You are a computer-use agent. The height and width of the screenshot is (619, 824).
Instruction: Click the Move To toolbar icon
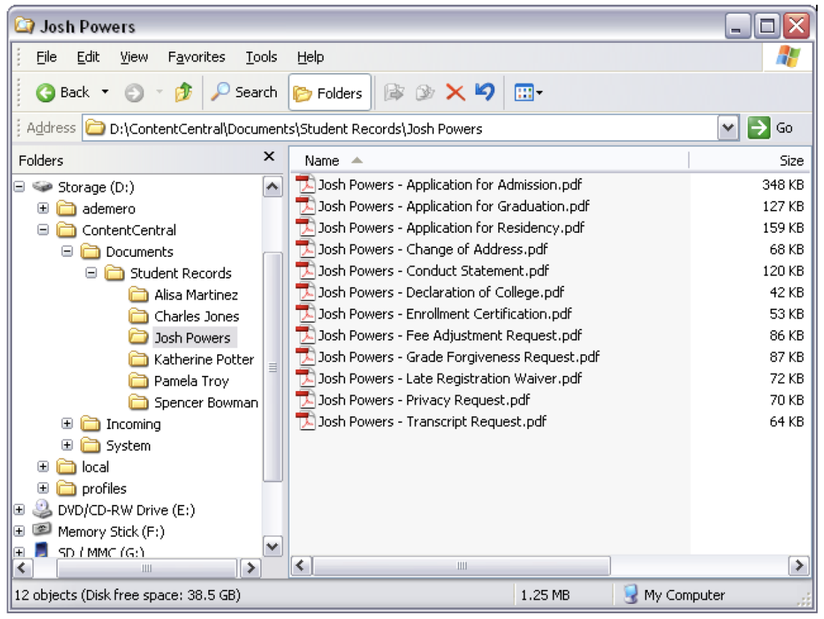393,92
